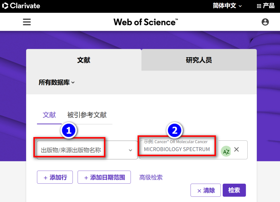
Task: Open the user account profile icon
Action: (x=265, y=22)
